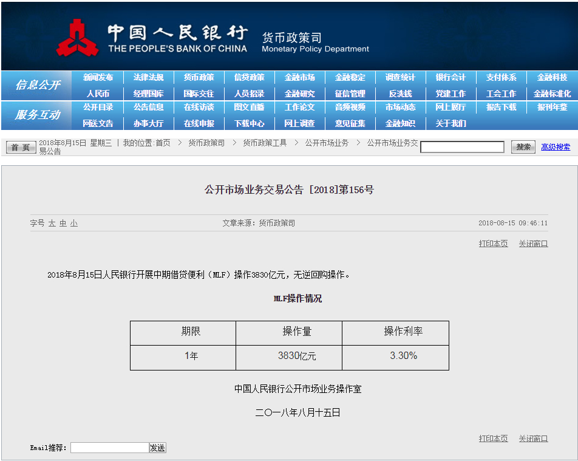
Task: Set font size to 小 (small)
Action: [73, 224]
